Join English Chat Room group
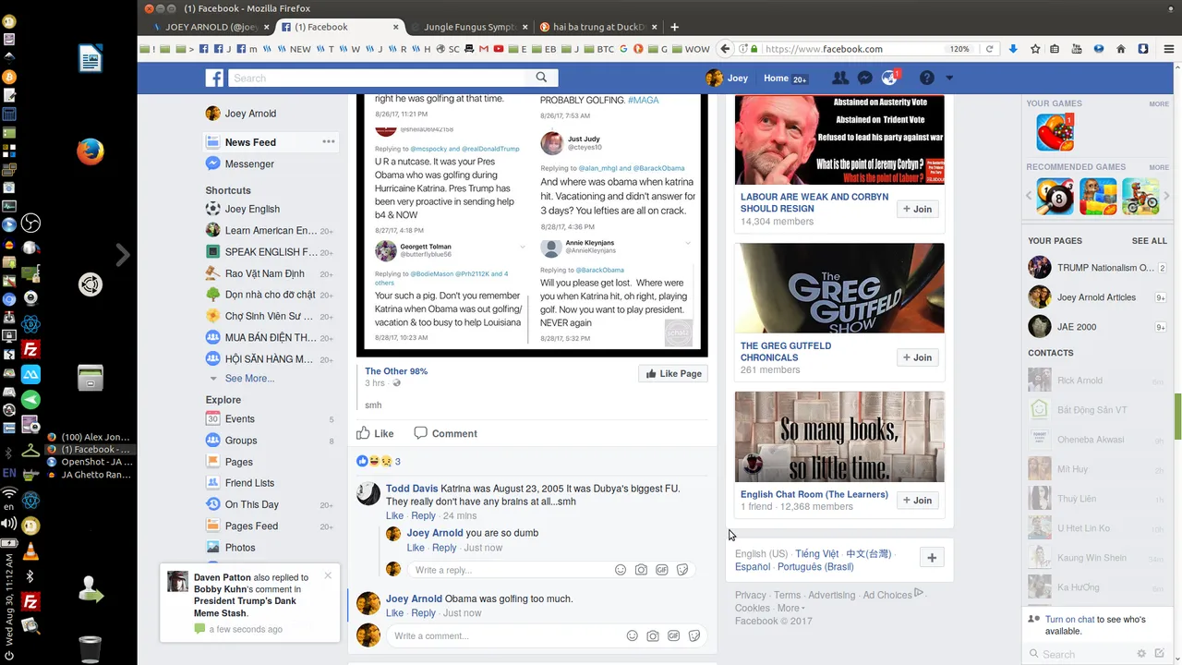 [x=918, y=501]
